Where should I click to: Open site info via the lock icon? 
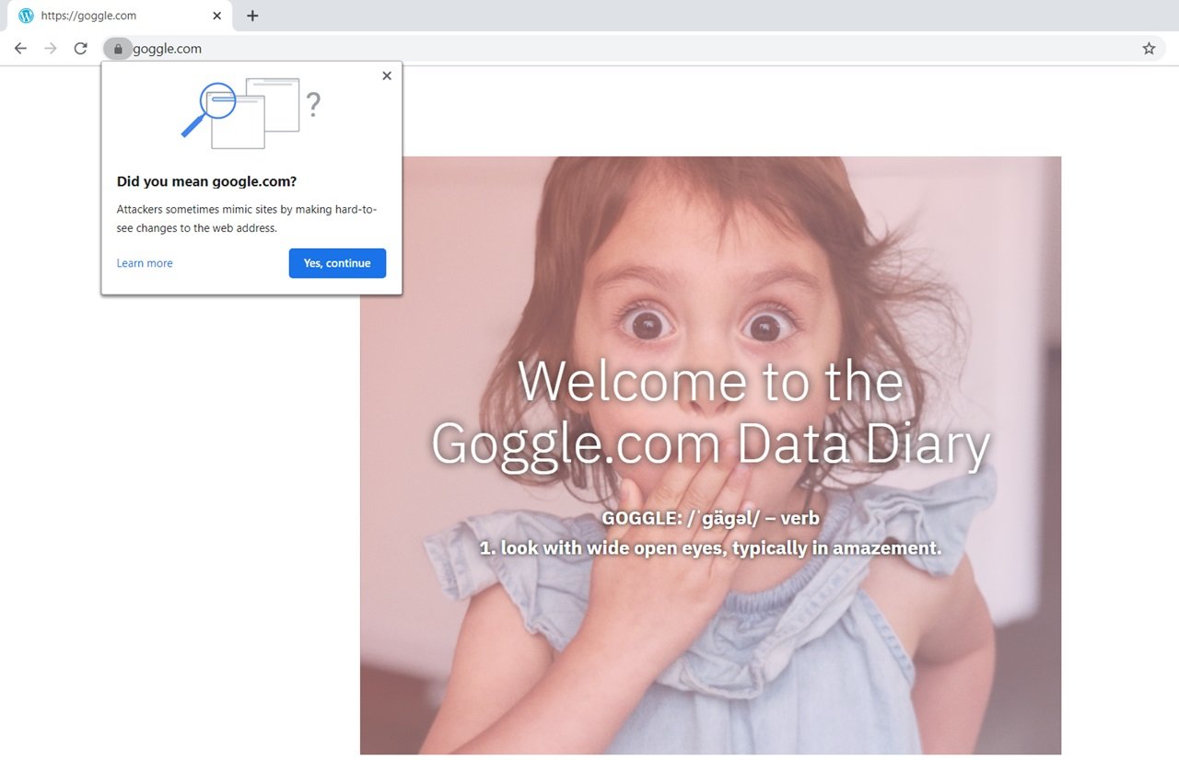coord(118,49)
